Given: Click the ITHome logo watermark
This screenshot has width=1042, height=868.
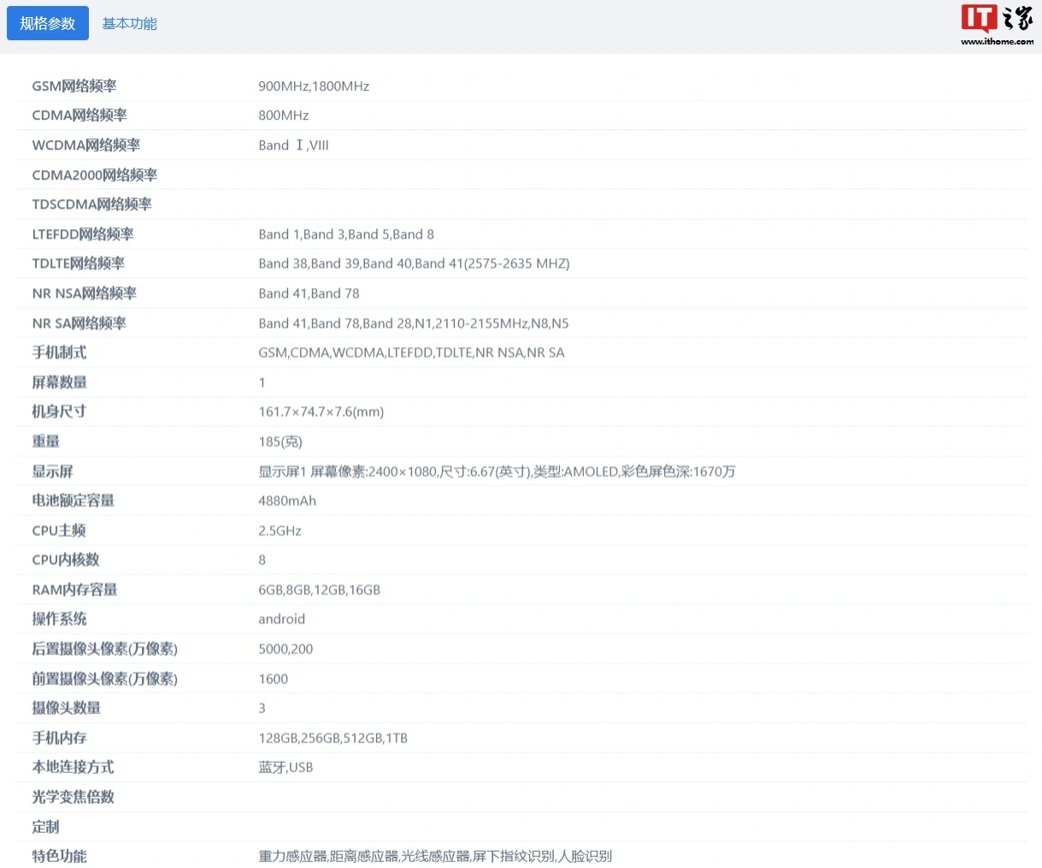Looking at the screenshot, I should tap(997, 24).
